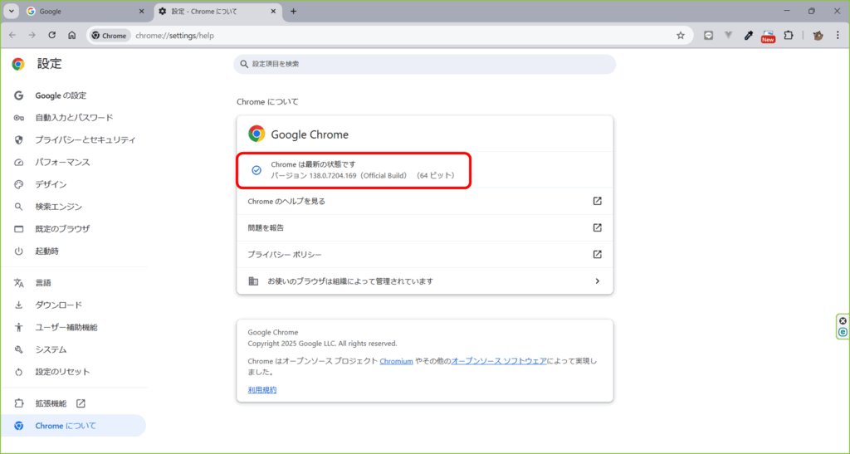Click the Chromium link

pyautogui.click(x=396, y=361)
